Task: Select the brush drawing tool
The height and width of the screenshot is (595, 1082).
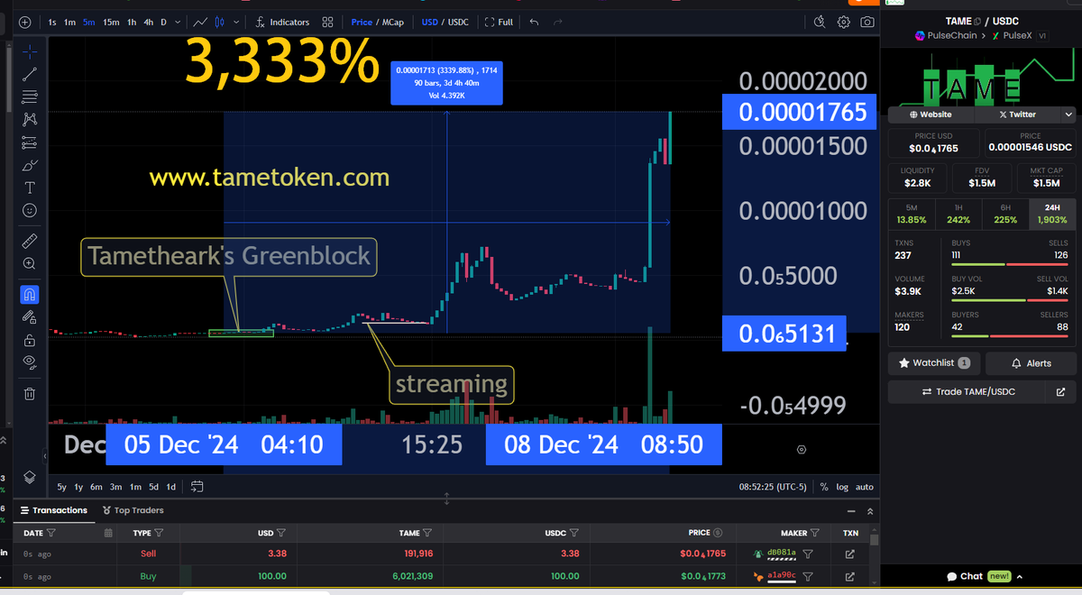Action: 30,165
